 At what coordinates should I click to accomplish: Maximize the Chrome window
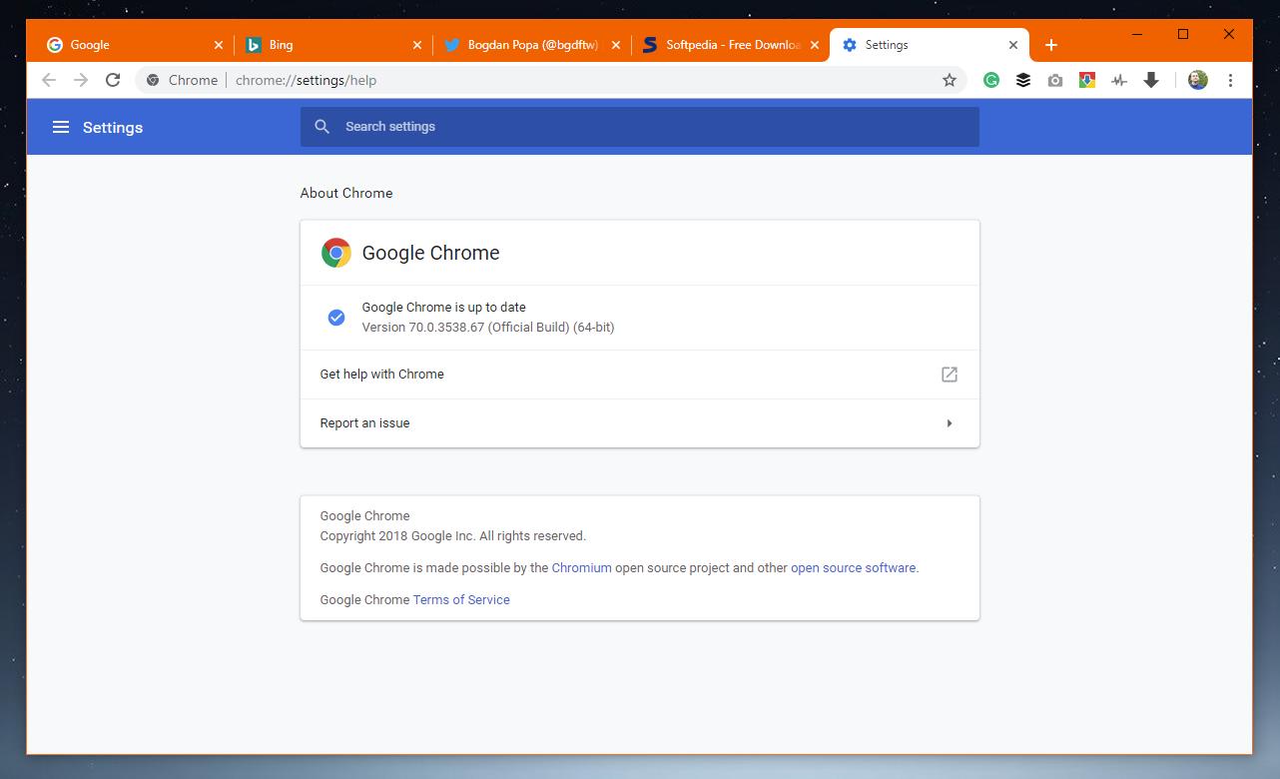click(x=1183, y=34)
